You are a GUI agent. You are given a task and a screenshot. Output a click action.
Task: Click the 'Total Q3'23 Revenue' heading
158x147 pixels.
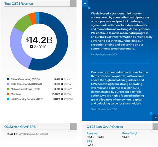click(x=19, y=4)
